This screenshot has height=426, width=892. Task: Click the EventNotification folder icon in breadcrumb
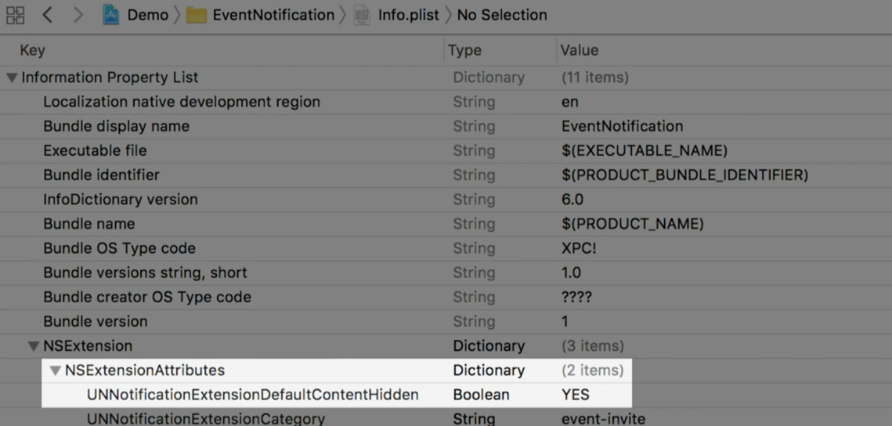(197, 15)
